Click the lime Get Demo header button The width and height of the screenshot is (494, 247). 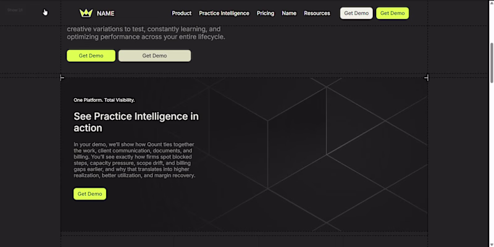(392, 13)
